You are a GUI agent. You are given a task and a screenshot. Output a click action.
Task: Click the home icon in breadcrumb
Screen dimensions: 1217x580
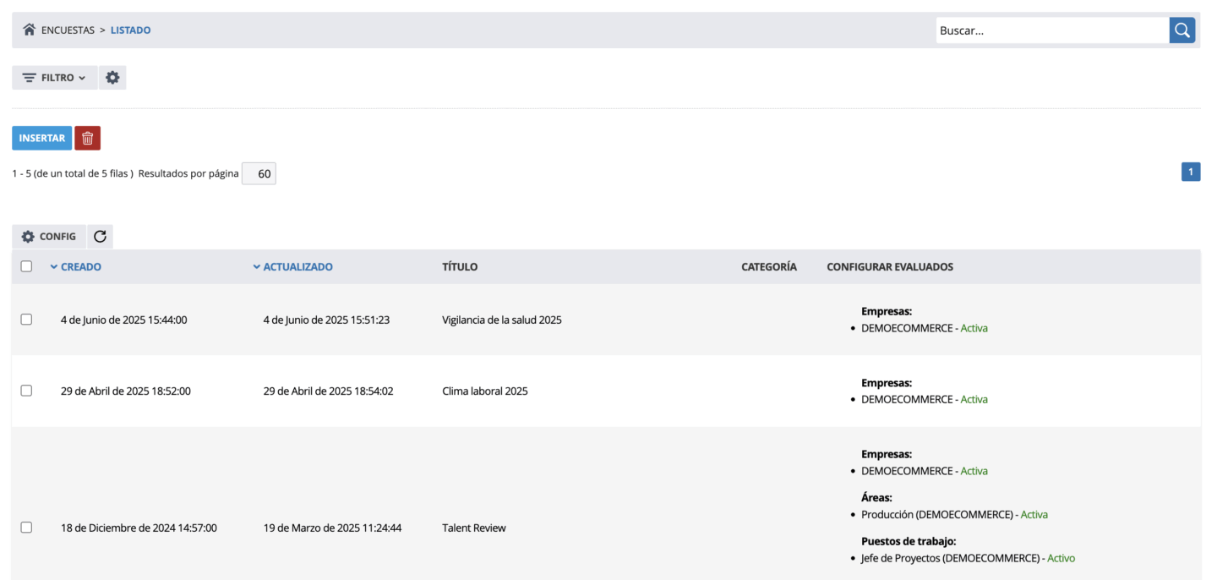[30, 30]
